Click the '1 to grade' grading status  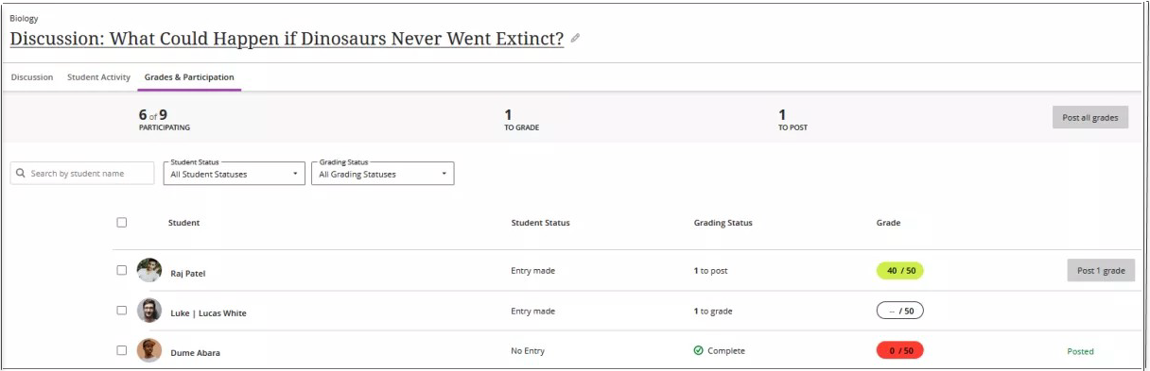point(713,311)
